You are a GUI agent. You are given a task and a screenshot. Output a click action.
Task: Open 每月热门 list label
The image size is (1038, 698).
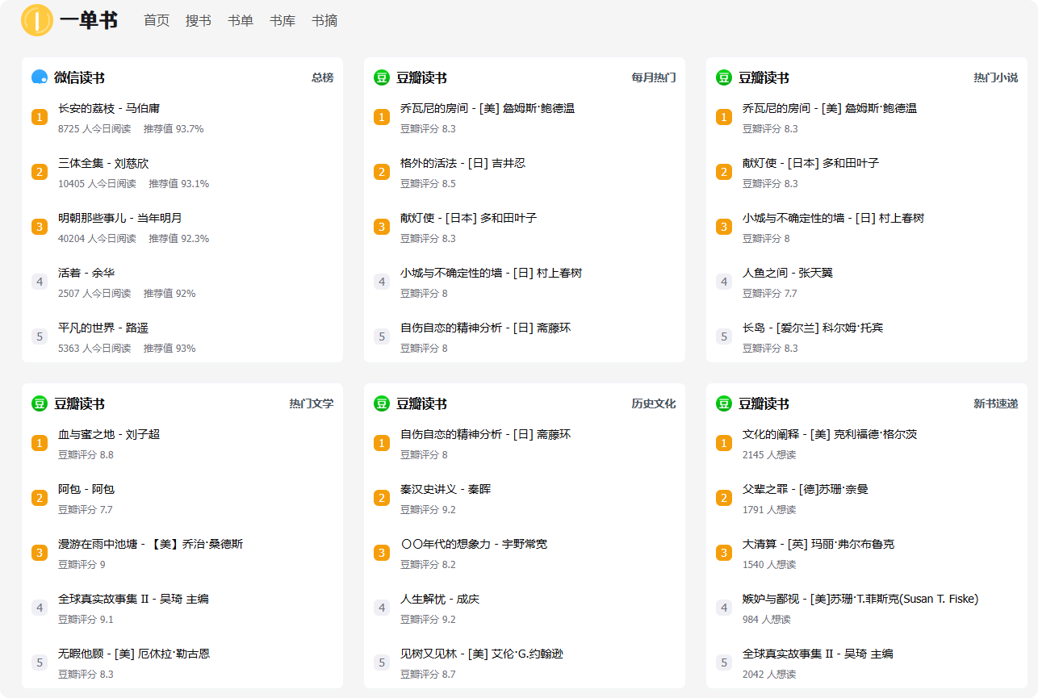tap(654, 77)
